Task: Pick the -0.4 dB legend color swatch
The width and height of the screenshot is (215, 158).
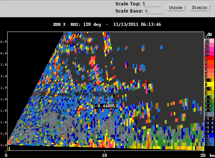Action: click(x=209, y=123)
